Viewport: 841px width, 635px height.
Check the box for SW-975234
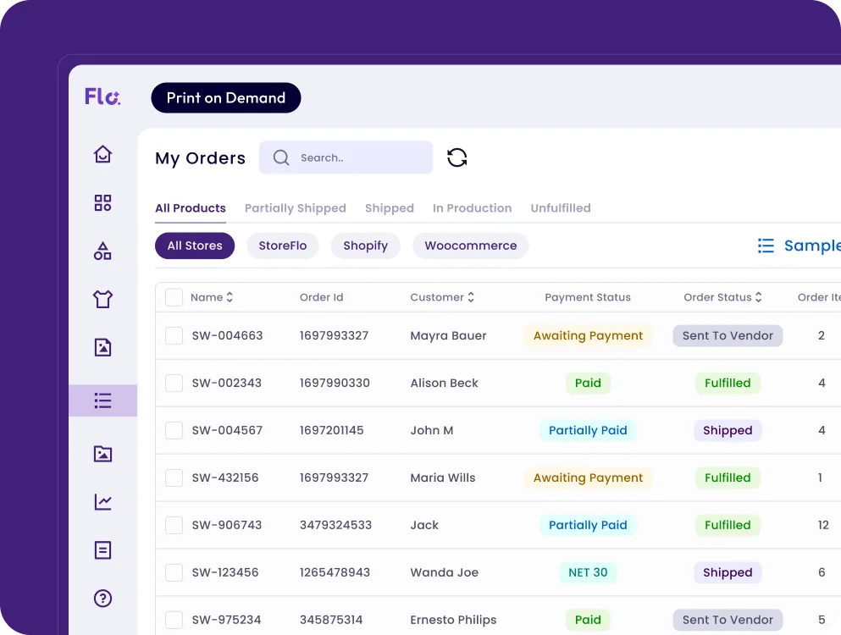[174, 620]
